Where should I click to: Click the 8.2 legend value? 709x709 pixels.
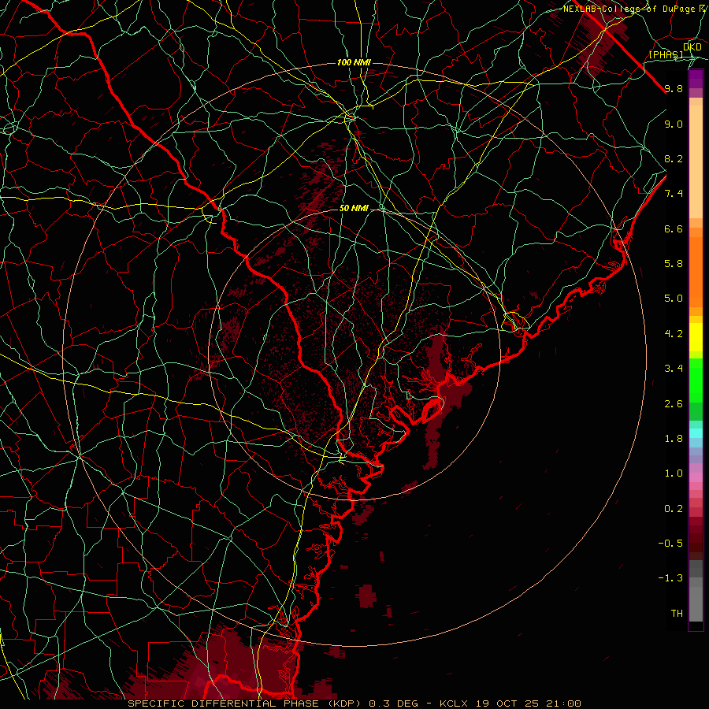[x=674, y=158]
